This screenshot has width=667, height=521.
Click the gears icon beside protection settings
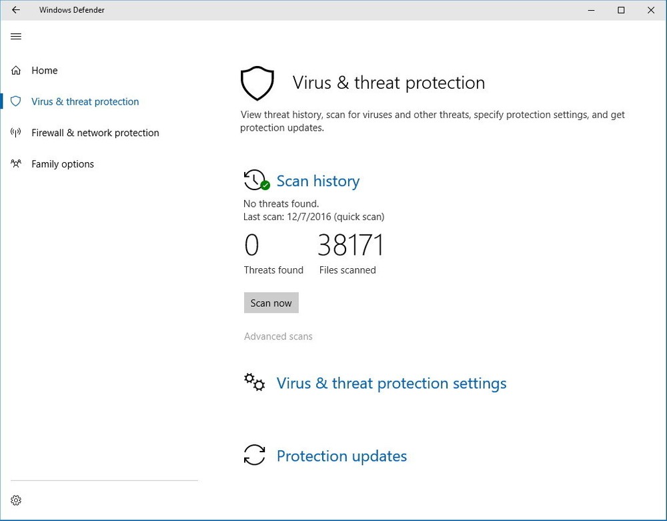click(x=254, y=382)
